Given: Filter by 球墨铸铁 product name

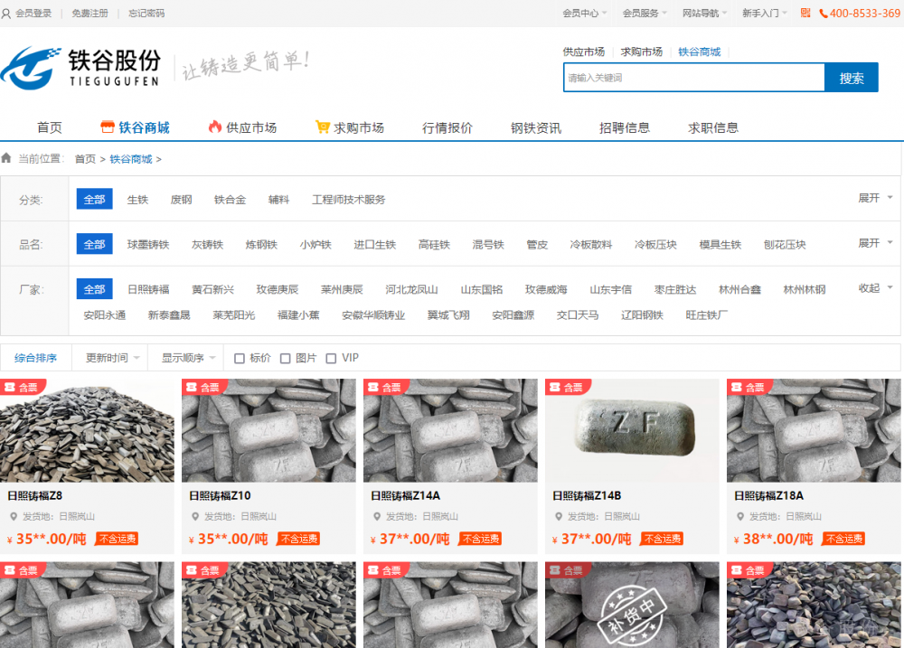Looking at the screenshot, I should pyautogui.click(x=148, y=245).
